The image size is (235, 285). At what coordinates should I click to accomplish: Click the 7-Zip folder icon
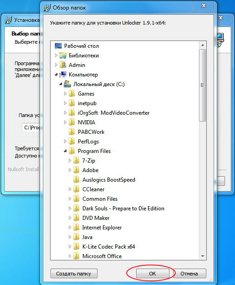[76, 161]
